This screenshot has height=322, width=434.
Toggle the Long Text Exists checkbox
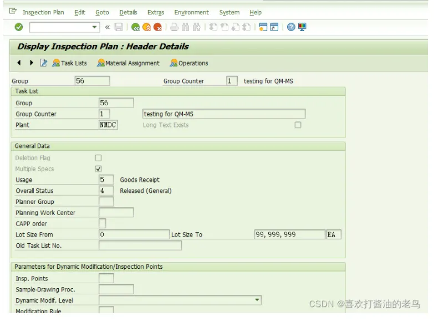(x=298, y=125)
